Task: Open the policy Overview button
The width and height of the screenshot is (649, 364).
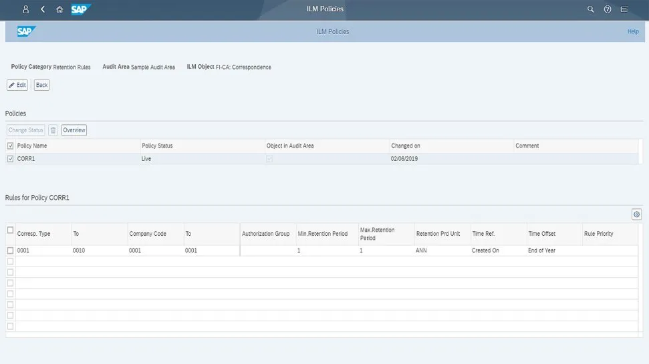Action: 74,130
